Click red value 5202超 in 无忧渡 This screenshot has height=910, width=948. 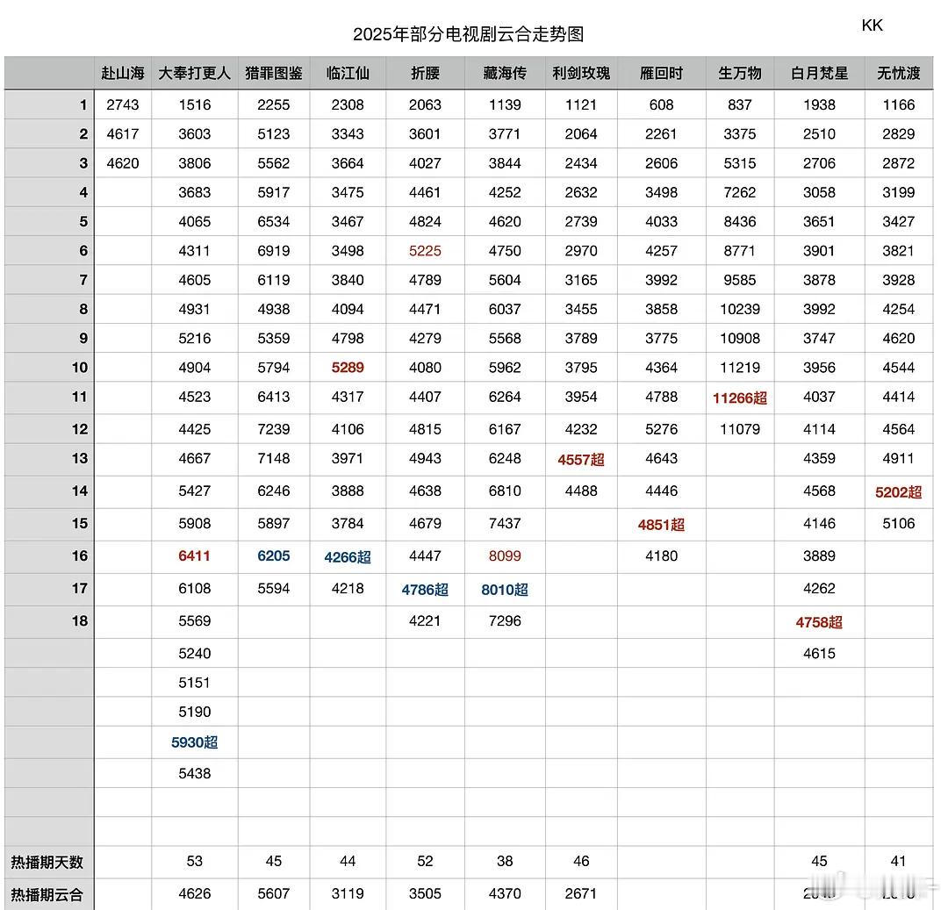(x=899, y=492)
